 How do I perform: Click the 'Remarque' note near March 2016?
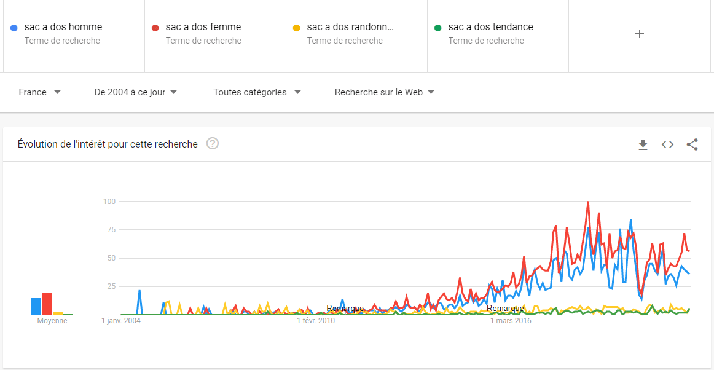point(505,308)
